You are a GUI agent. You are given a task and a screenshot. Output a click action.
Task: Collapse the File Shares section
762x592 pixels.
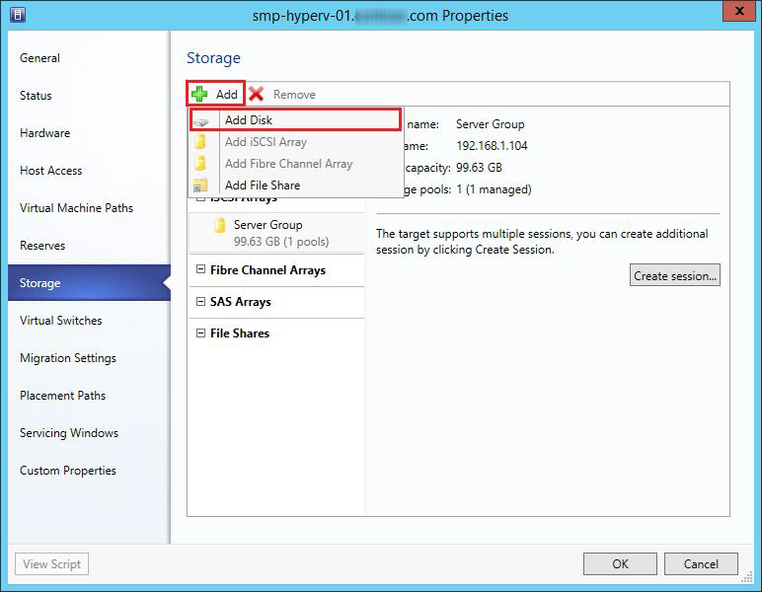200,333
